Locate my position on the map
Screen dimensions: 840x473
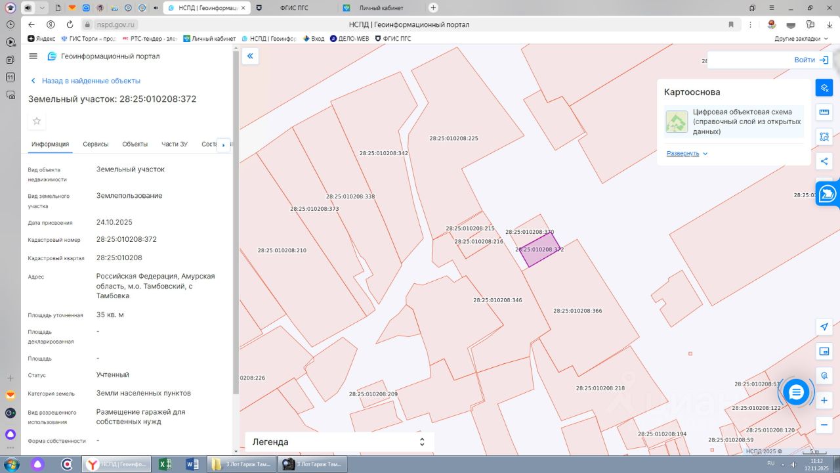[824, 327]
